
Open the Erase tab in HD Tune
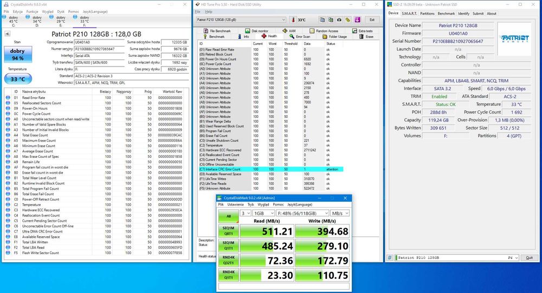366,36
